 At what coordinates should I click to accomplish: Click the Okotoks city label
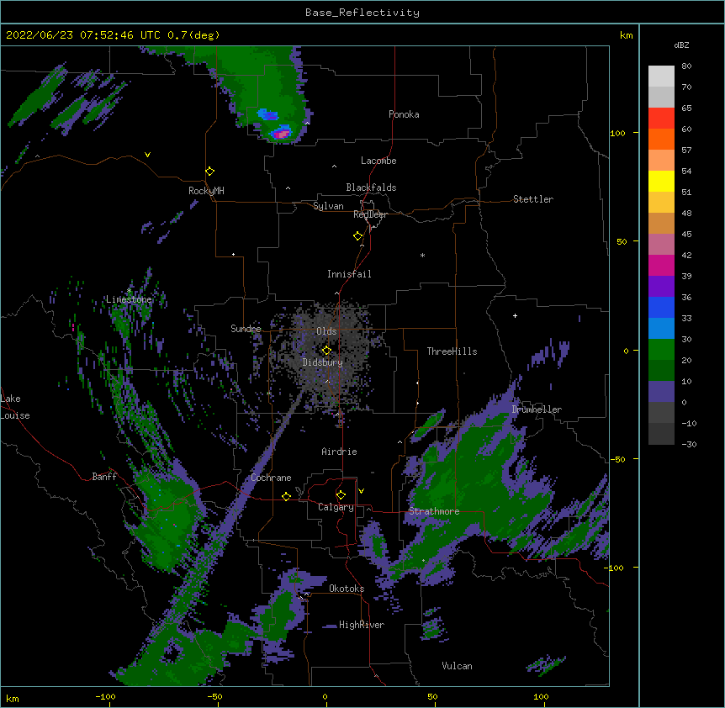click(347, 589)
